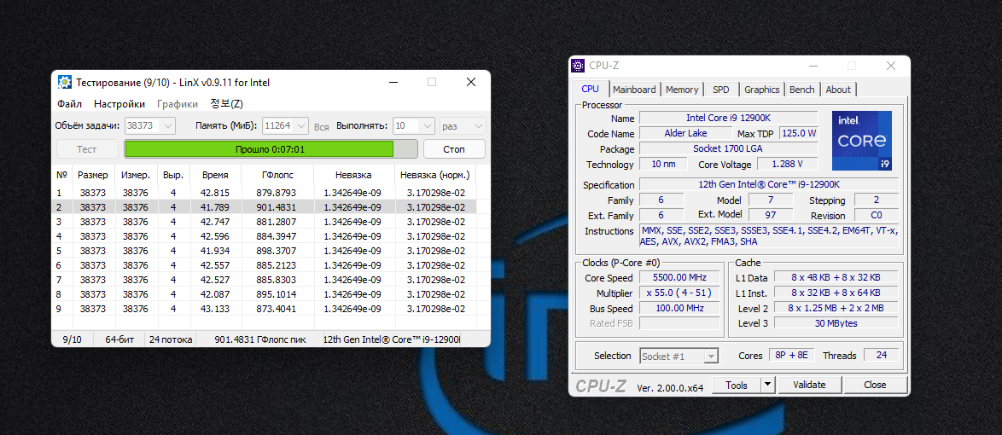Close the CPU-Z window with the X

coord(891,66)
